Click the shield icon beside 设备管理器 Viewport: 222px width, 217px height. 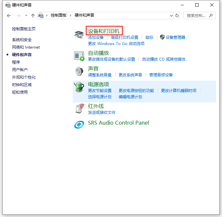(162, 37)
